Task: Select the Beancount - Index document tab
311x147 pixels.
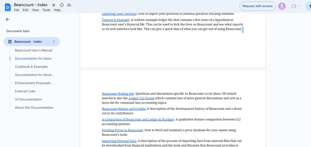Action: (32, 42)
